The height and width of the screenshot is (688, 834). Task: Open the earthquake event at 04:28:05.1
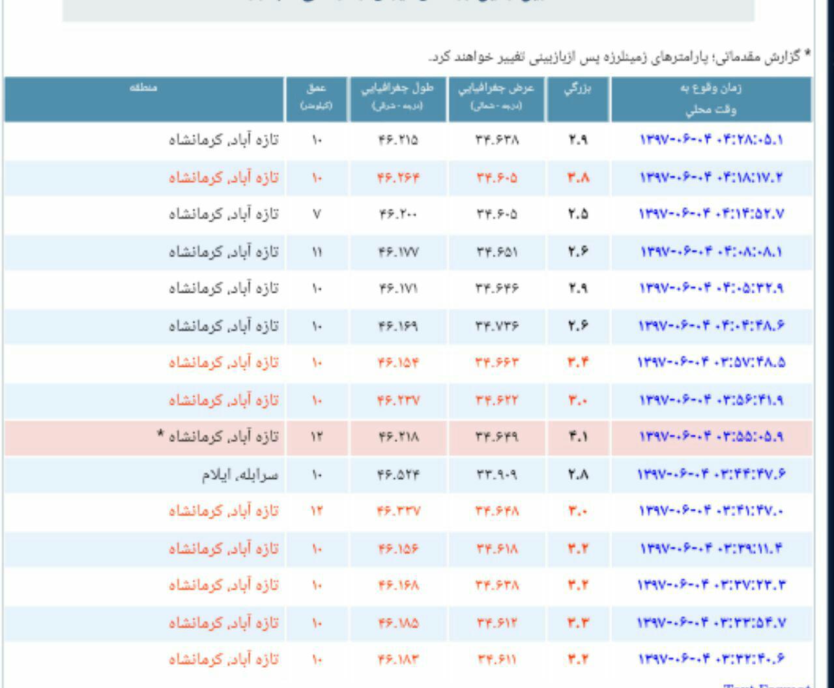[711, 140]
